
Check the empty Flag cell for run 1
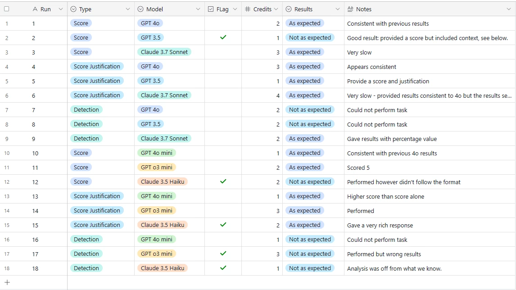click(x=223, y=23)
